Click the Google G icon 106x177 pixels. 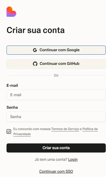pos(35,50)
